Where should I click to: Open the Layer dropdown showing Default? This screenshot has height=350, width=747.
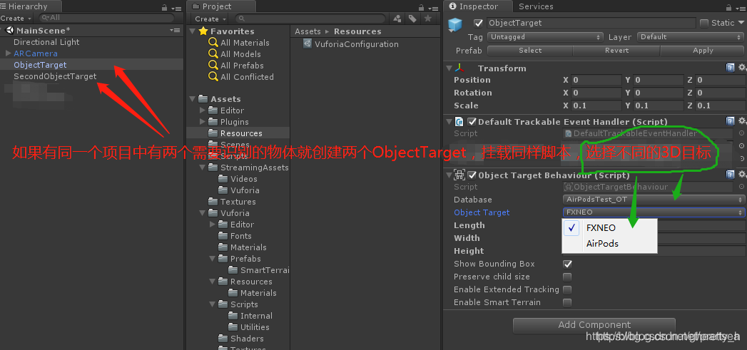click(x=691, y=37)
